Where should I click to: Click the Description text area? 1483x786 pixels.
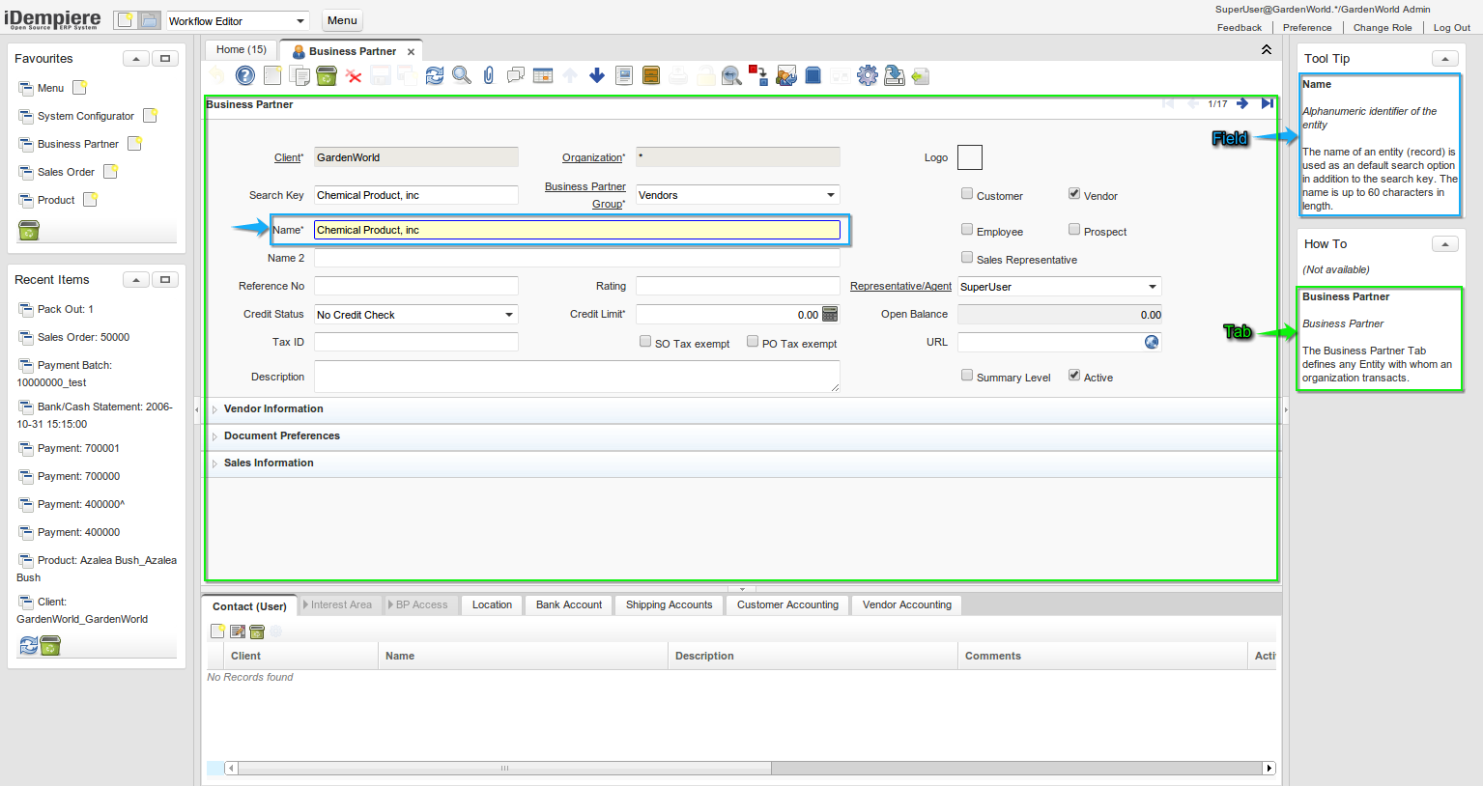point(577,377)
